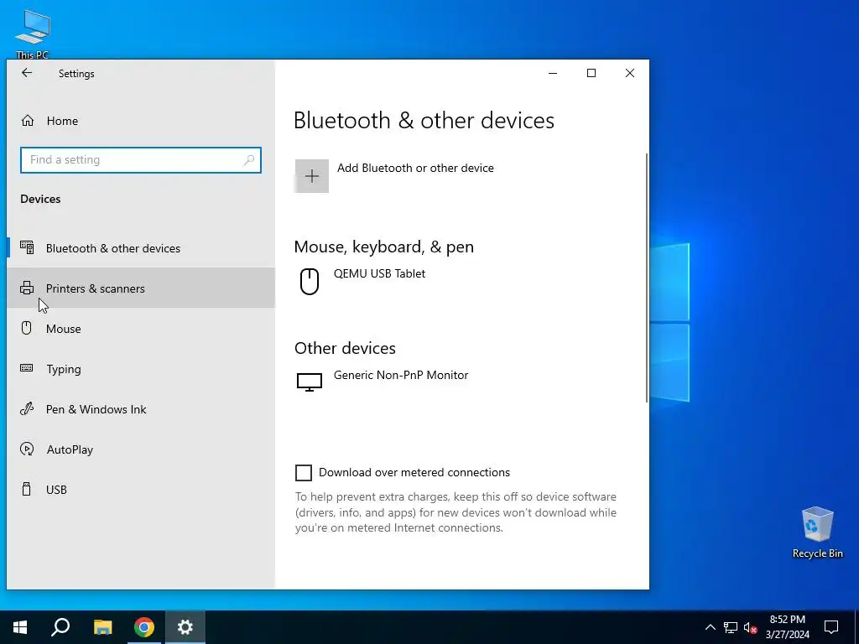The image size is (859, 644).
Task: Select Bluetooth & other devices in sidebar
Action: tap(140, 248)
